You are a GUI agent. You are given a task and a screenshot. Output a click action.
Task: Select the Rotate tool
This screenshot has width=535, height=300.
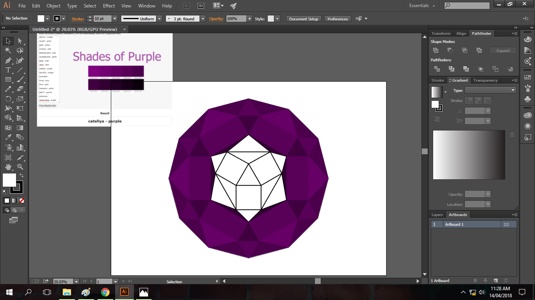(8, 99)
